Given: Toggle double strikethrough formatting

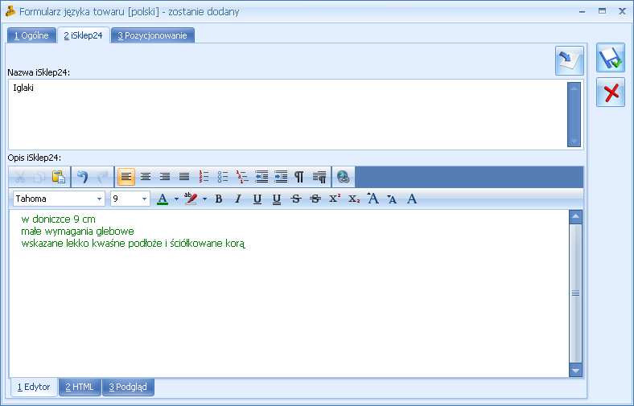Looking at the screenshot, I should 315,199.
